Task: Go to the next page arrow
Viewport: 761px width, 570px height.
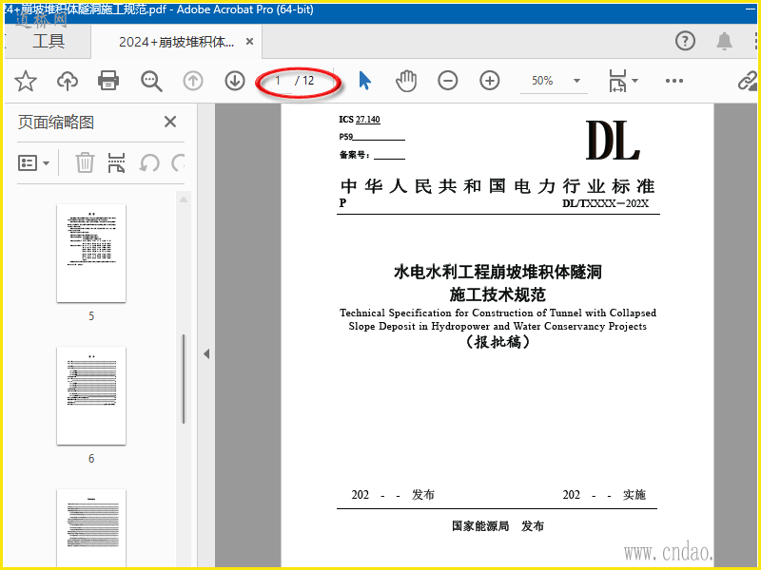Action: 235,81
